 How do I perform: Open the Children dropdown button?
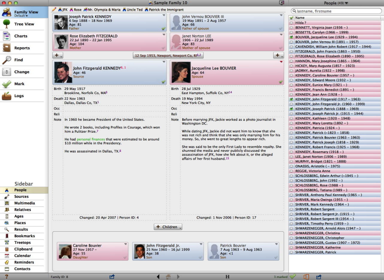click(168, 227)
